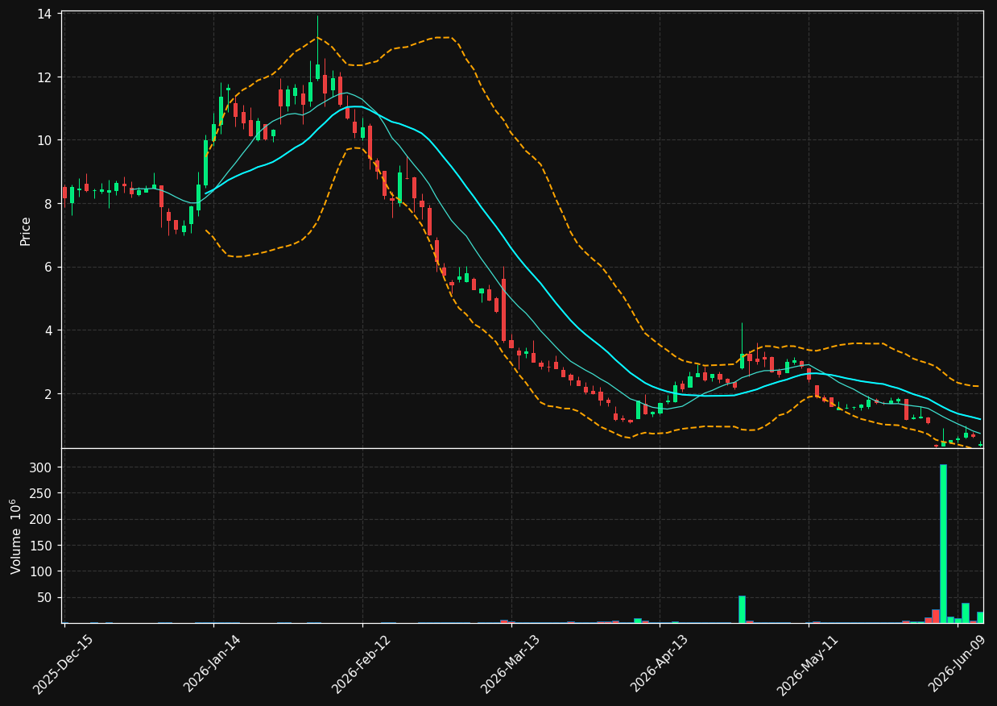The width and height of the screenshot is (997, 706).
Task: Click the 2026-Jan-14 date label
Action: (212, 663)
